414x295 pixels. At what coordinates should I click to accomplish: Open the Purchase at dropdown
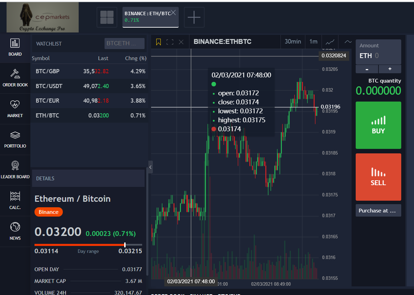click(378, 210)
